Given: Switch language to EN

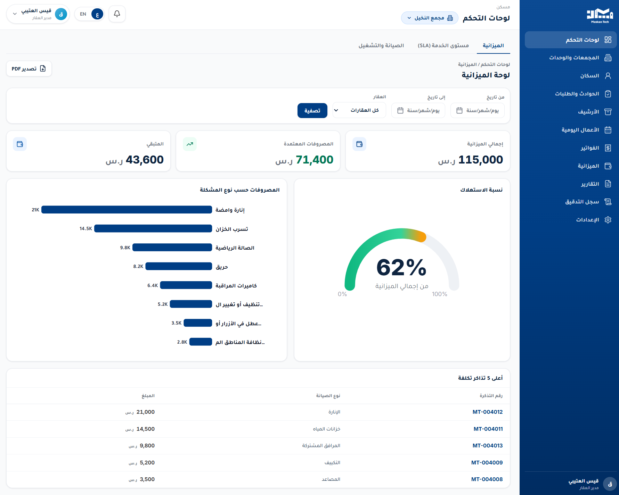Looking at the screenshot, I should (x=83, y=14).
